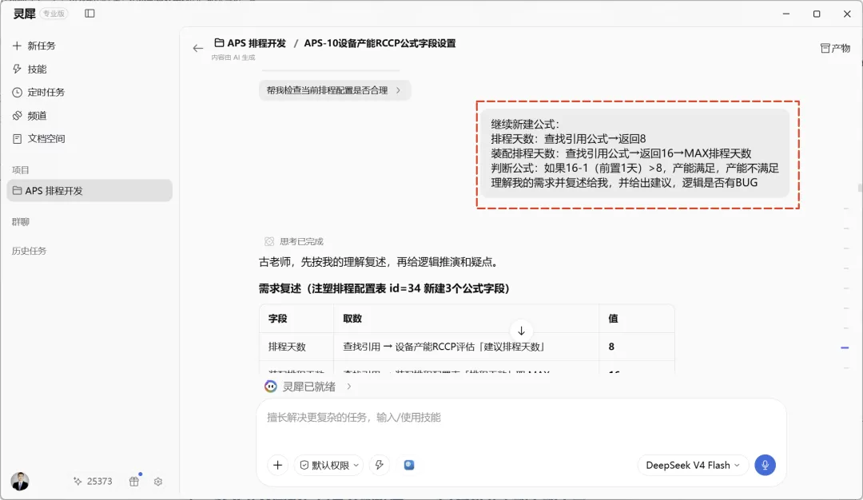Open settings with the gear icon
The height and width of the screenshot is (500, 863).
(x=158, y=482)
